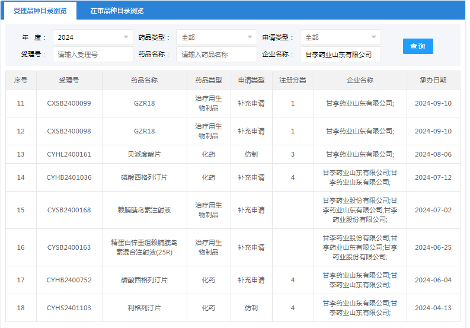Click the date 2024-07-02
Viewport: 470px width, 328px height.
point(433,210)
